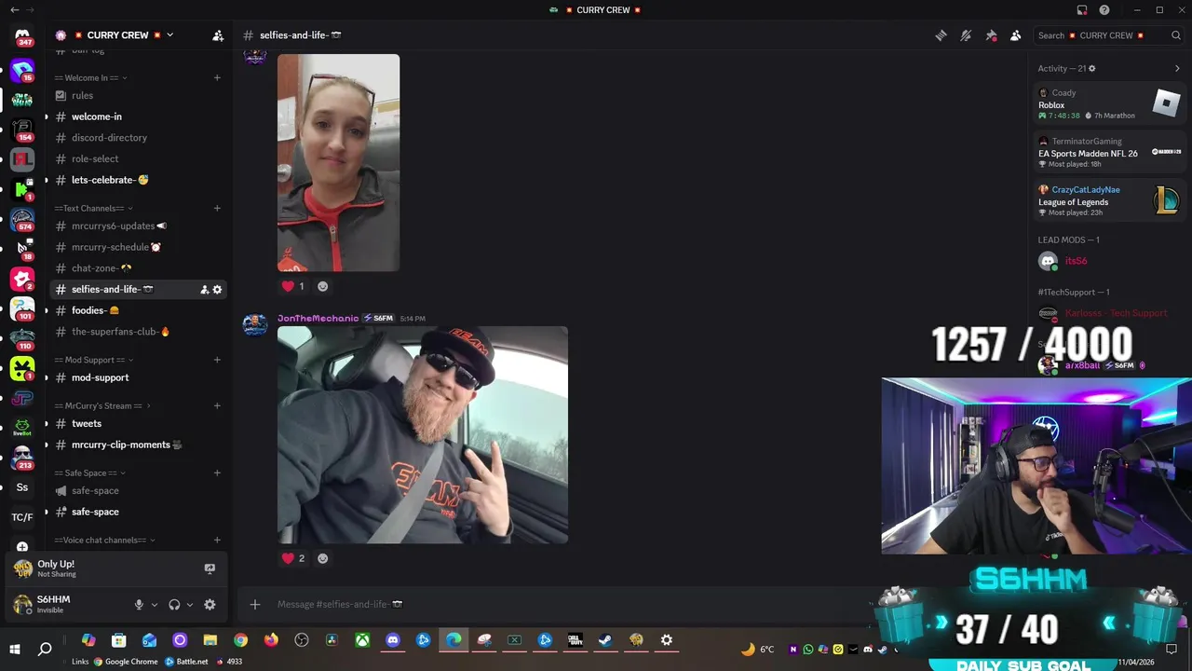The height and width of the screenshot is (671, 1192).
Task: Collapse the Welcome In category
Action: pos(90,78)
